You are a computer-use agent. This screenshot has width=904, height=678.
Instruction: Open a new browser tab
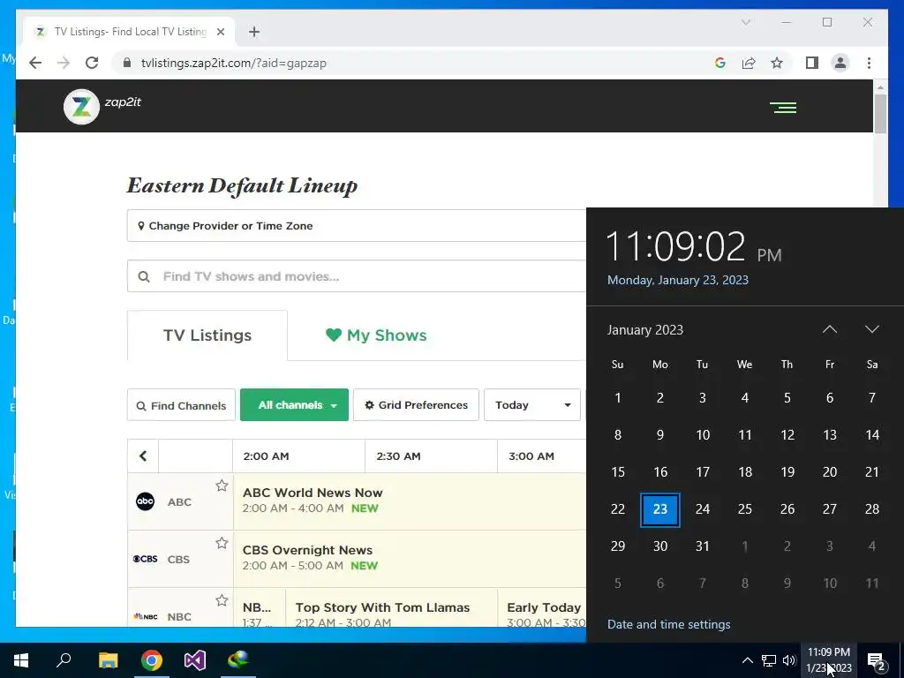pos(254,32)
